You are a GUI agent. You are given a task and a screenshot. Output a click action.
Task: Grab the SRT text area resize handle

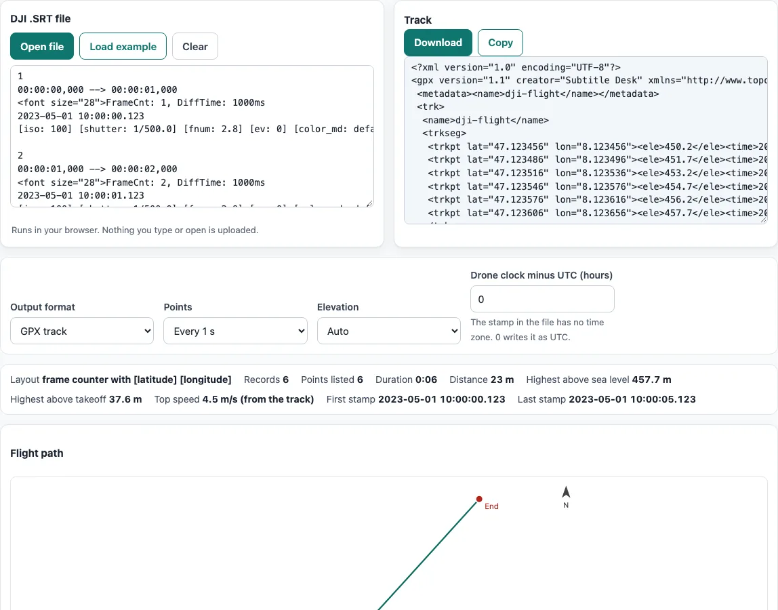tap(369, 203)
